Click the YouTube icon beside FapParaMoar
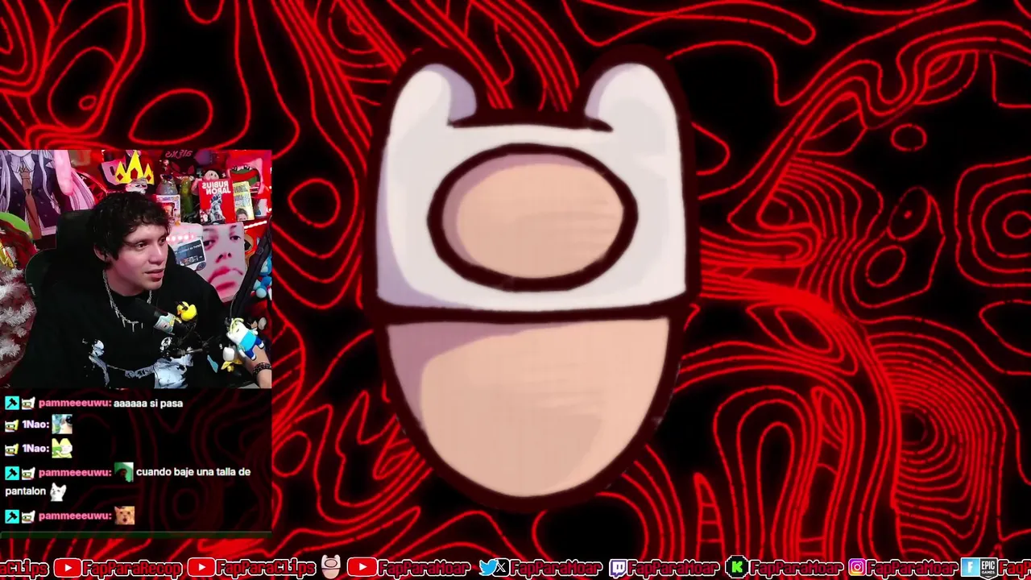Screen dimensions: 1031x580 pos(362,568)
